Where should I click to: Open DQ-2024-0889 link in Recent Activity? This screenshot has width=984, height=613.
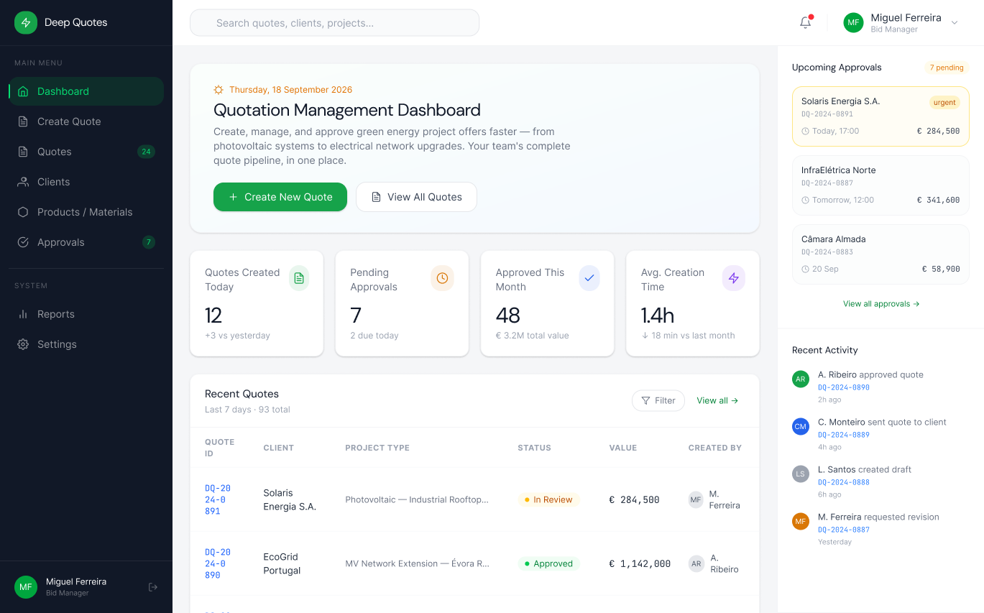(x=844, y=435)
